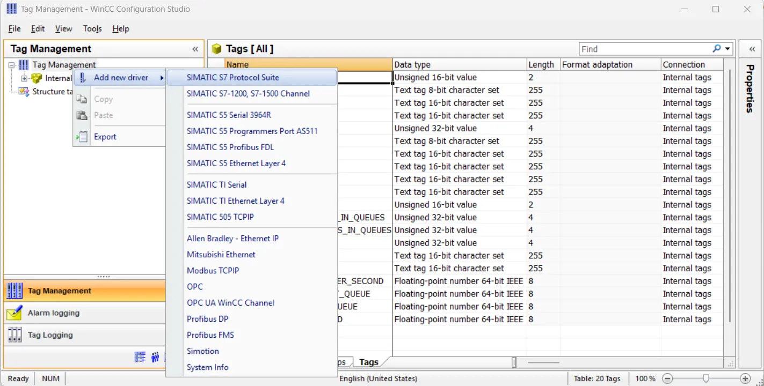Open the Tools menu
The image size is (764, 386).
tap(92, 29)
